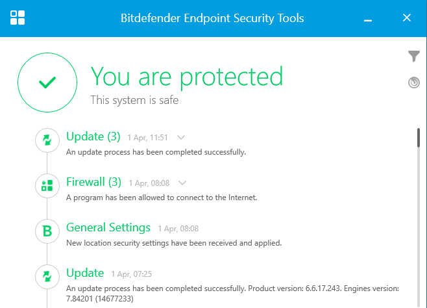Click the Firewall event icon

(47, 186)
